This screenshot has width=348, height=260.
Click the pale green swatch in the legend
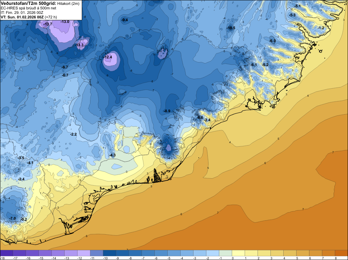[226, 253]
